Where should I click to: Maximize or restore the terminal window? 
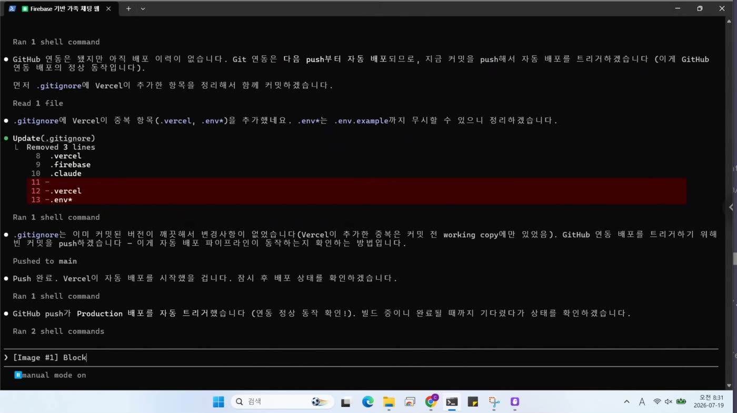click(x=700, y=8)
